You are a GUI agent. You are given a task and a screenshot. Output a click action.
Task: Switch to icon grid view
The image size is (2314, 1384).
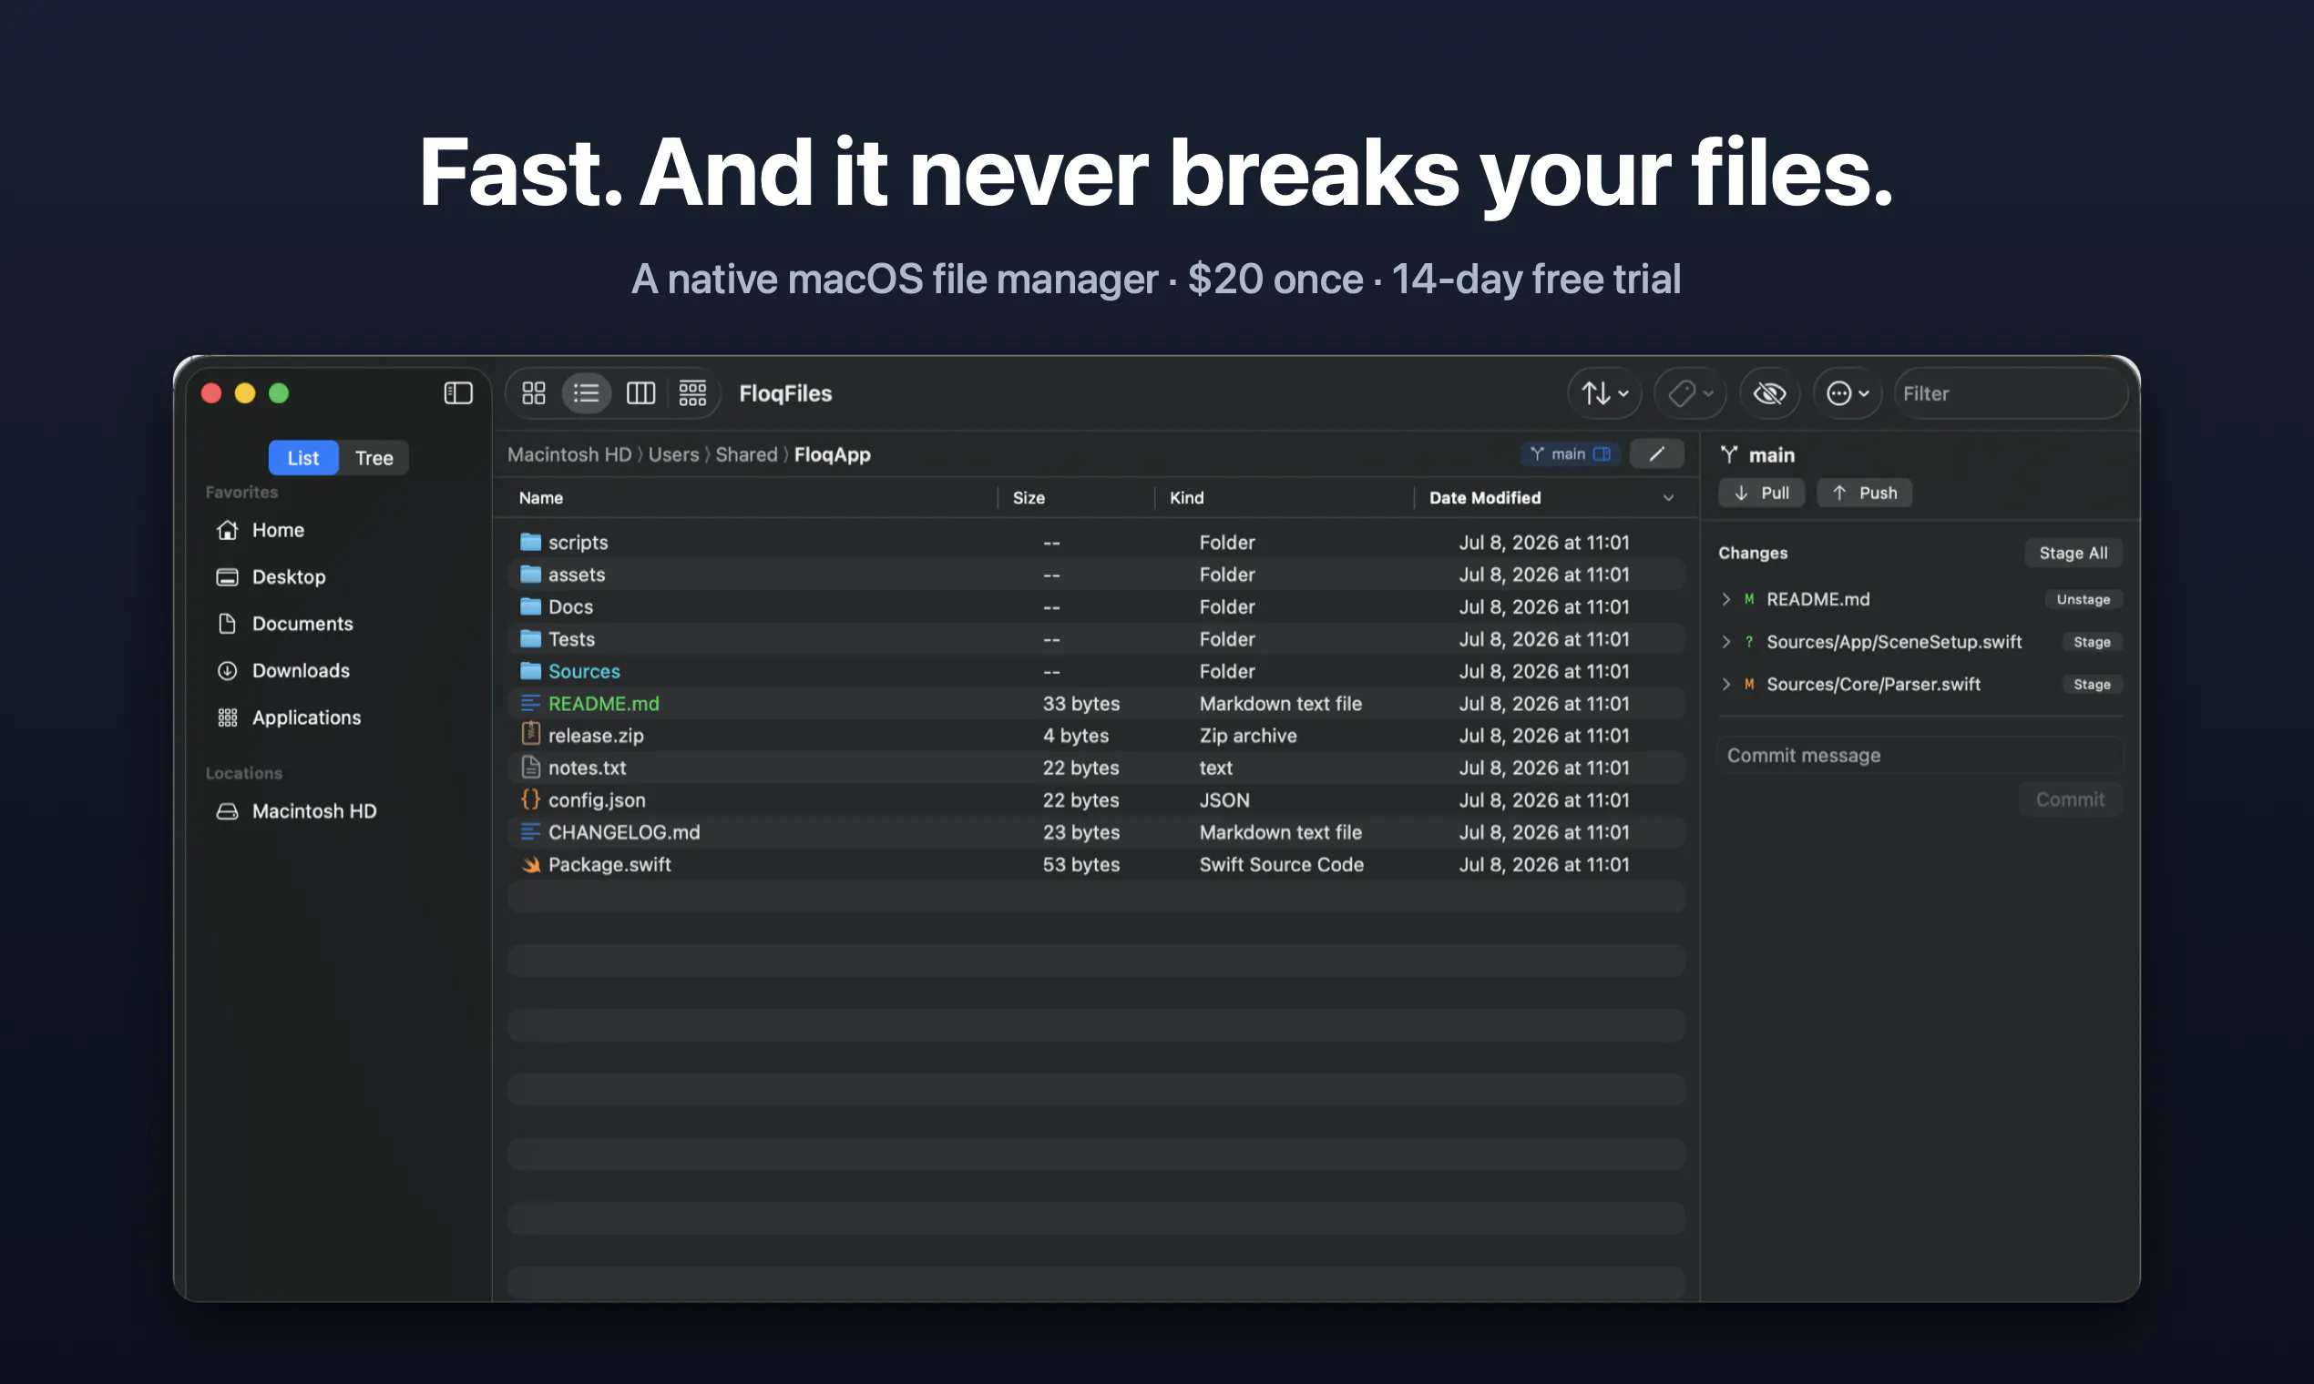[x=534, y=393]
